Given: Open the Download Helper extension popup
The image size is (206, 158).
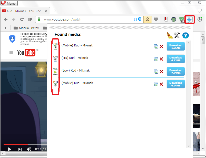Looking at the screenshot, I should pos(190,19).
